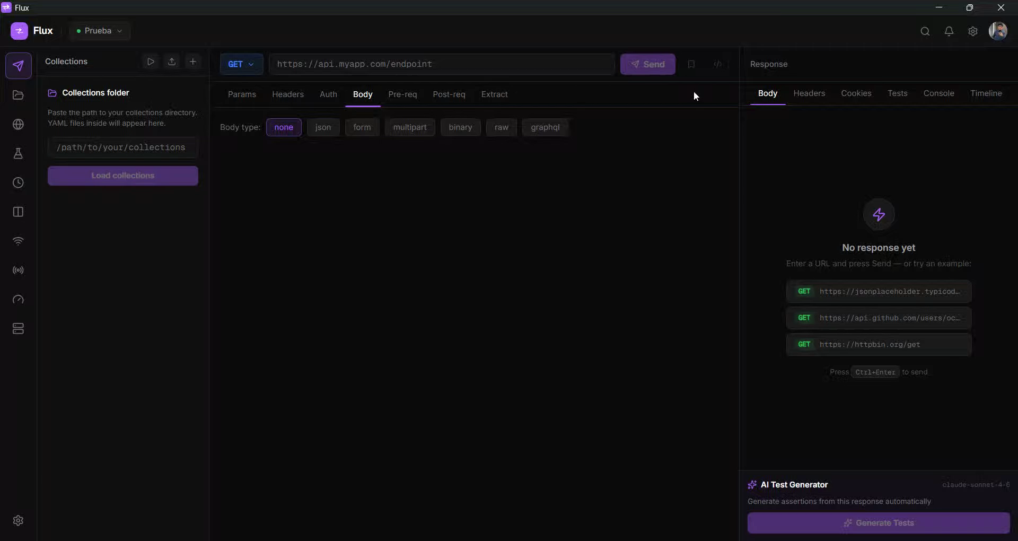Click the Flux logo icon
This screenshot has width=1018, height=541.
19,31
